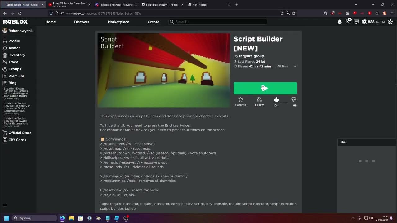The image size is (397, 223).
Task: Open volume control in system tray
Action: 372,218
